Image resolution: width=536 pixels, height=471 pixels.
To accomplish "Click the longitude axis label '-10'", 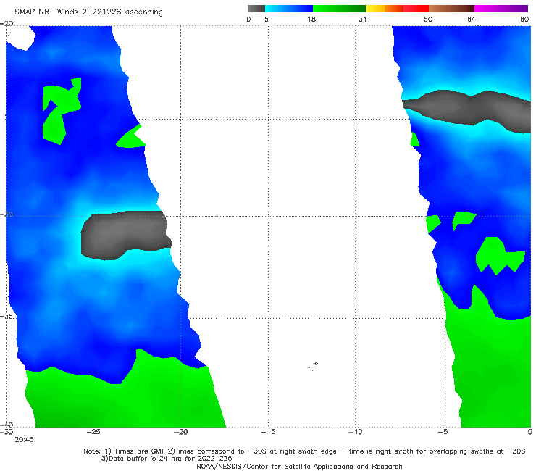I will pos(356,432).
